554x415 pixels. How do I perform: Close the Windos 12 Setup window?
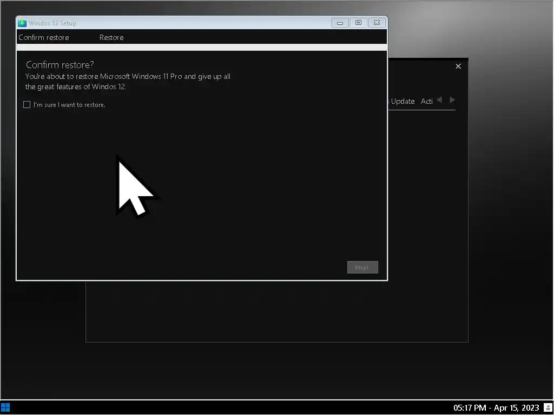click(377, 23)
